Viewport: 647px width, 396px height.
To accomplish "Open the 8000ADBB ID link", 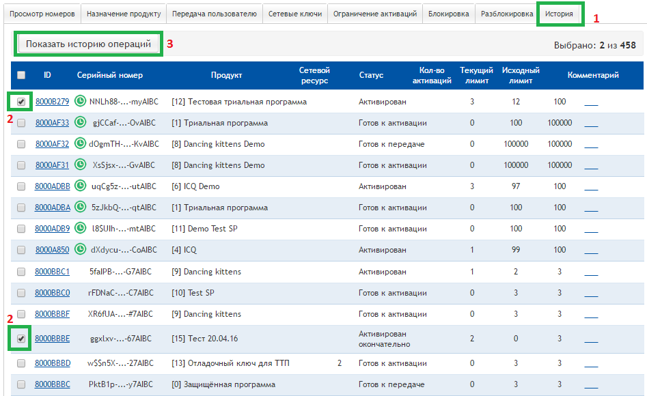I will click(53, 186).
